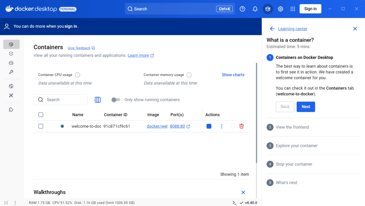Click the RAM 1.75 GB status text
This screenshot has width=365, height=206.
pos(39,203)
